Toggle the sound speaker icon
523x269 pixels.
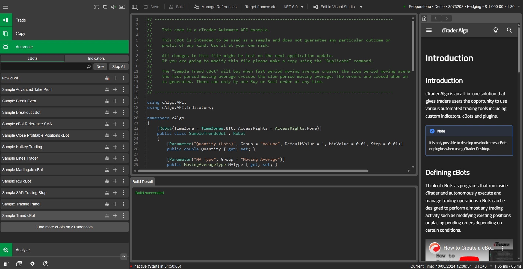[x=114, y=7]
